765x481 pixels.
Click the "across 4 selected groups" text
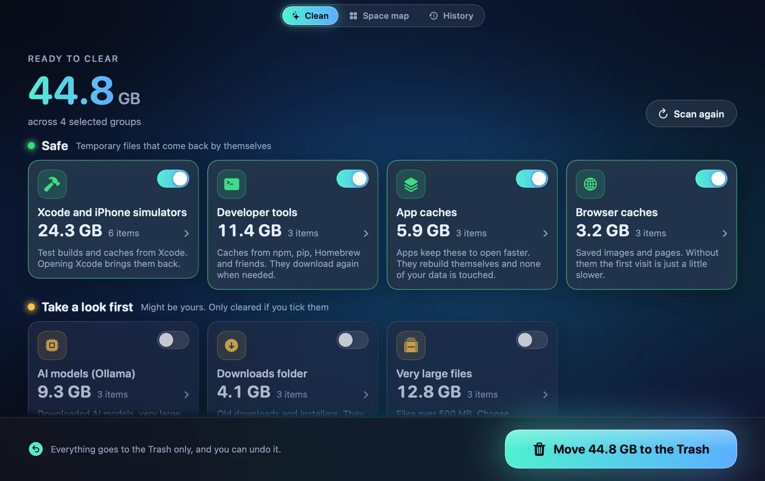[84, 122]
